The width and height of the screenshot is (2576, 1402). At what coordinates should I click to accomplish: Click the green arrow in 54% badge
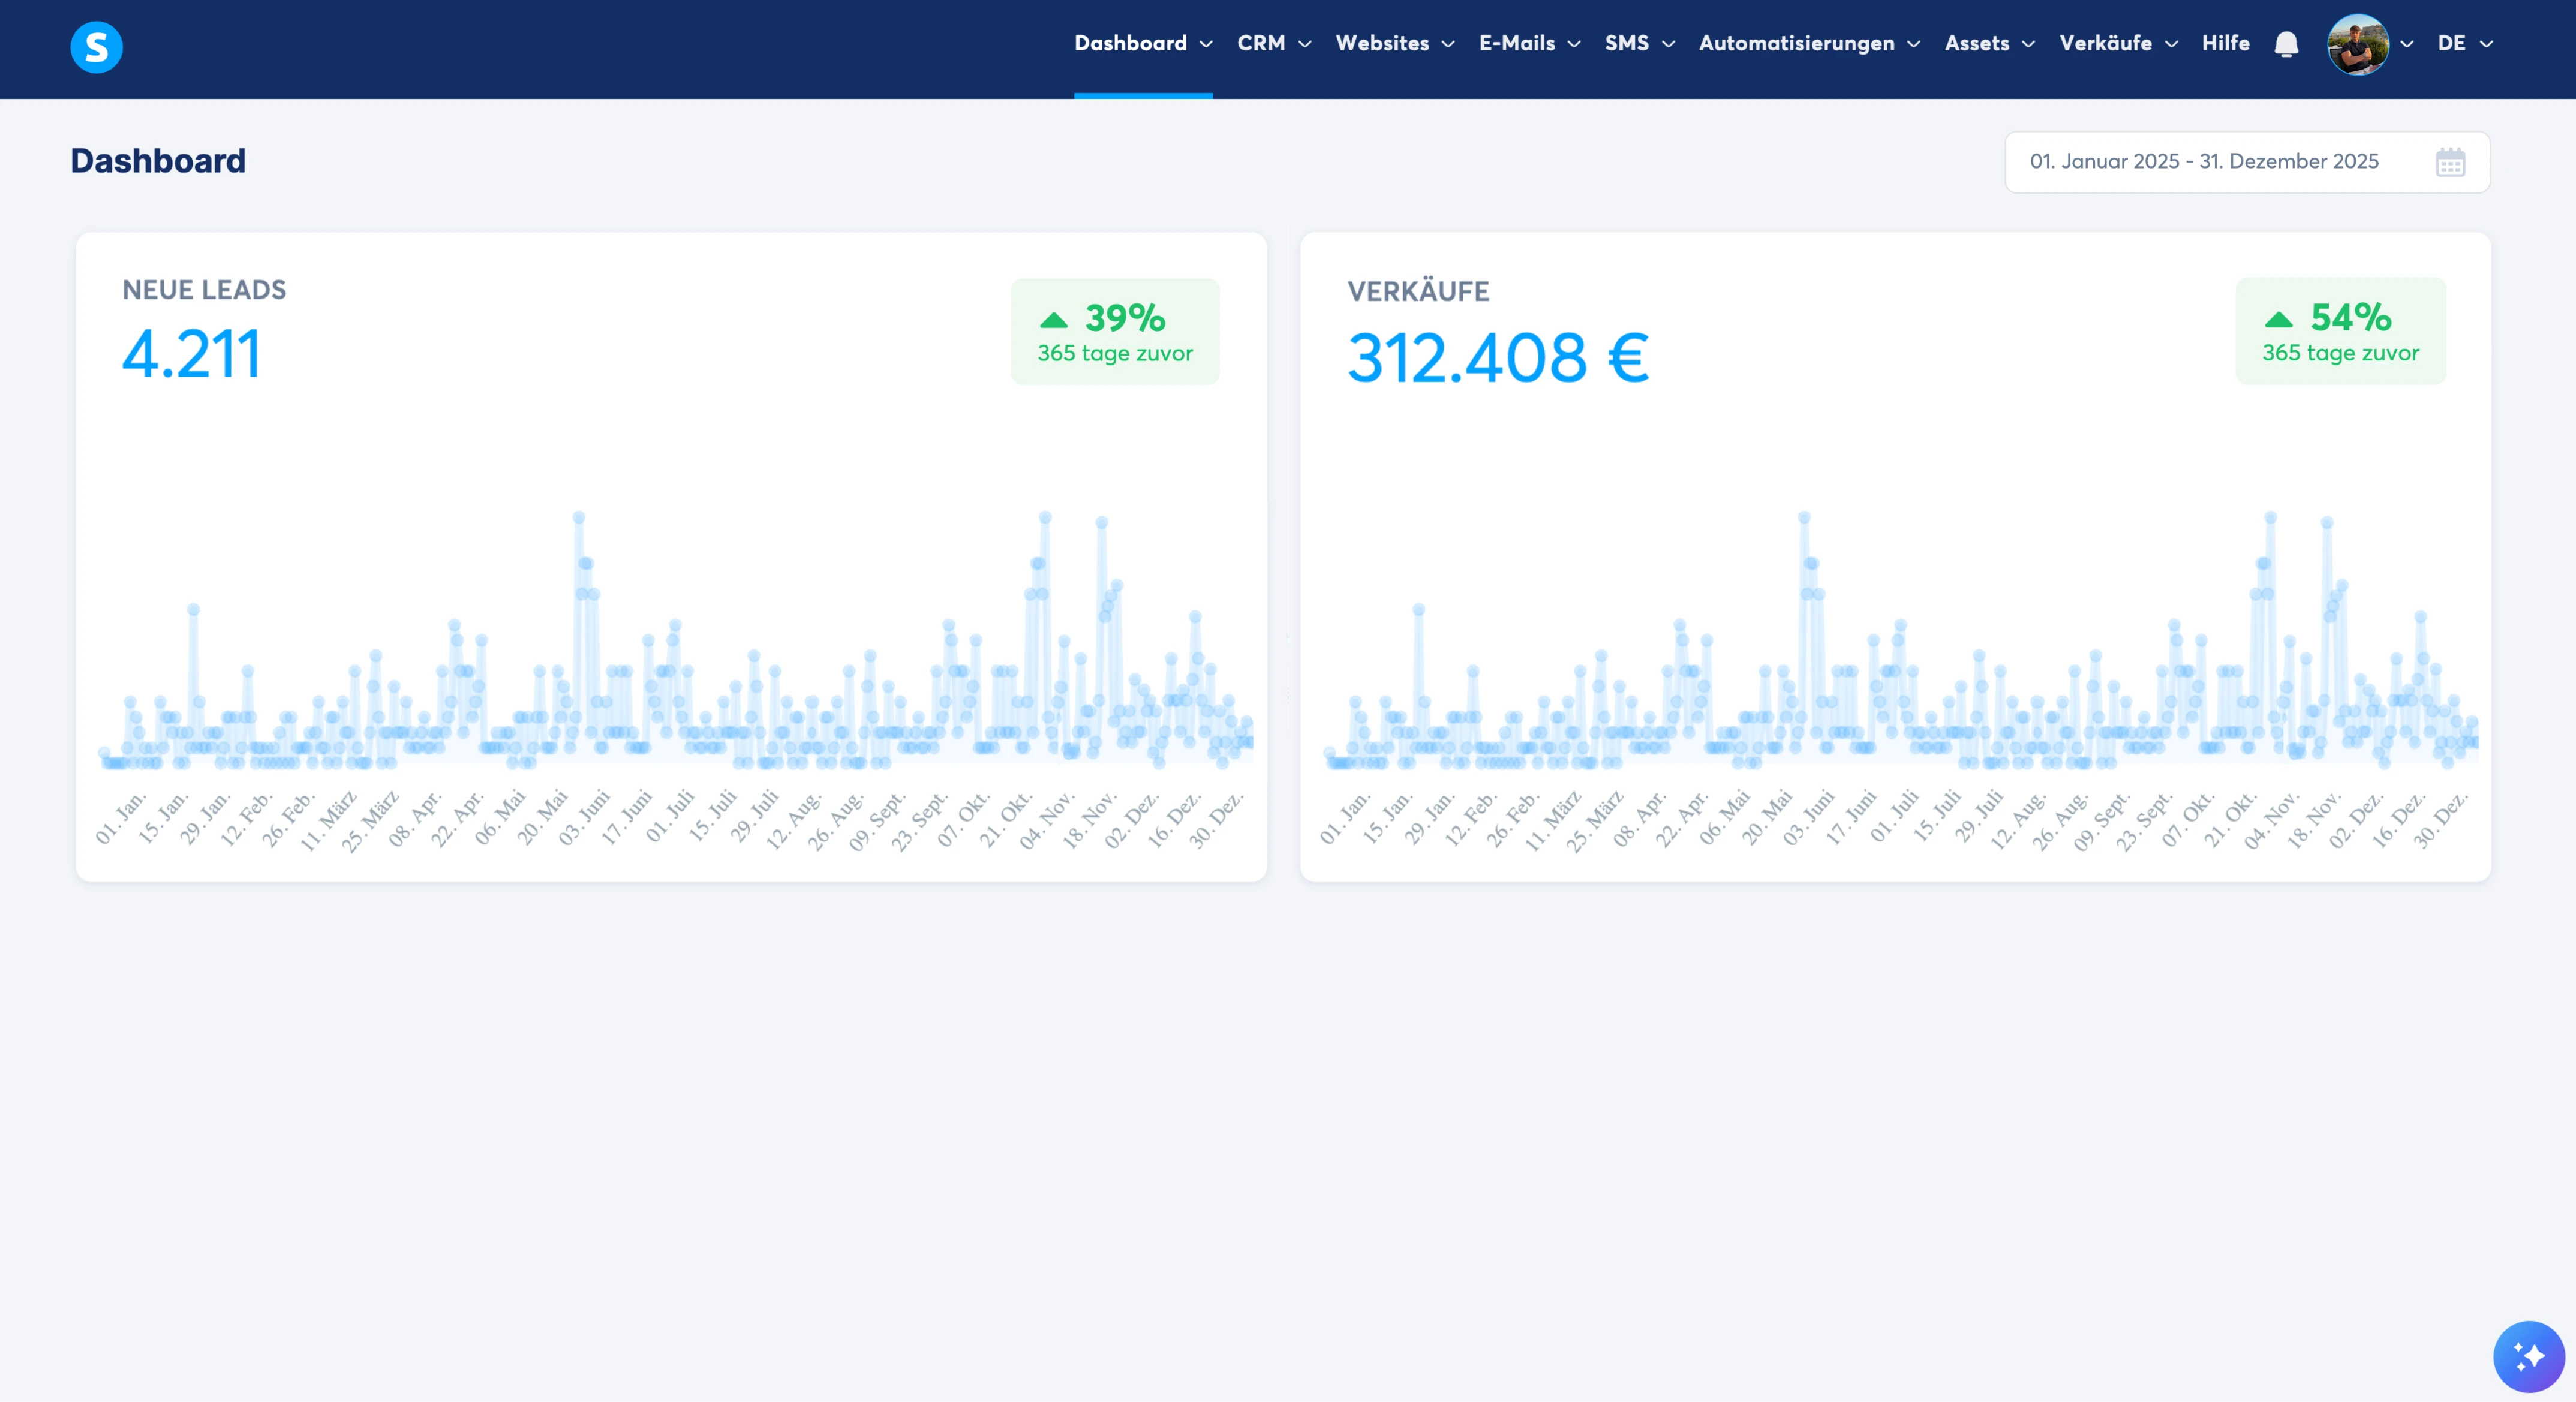pos(2278,319)
